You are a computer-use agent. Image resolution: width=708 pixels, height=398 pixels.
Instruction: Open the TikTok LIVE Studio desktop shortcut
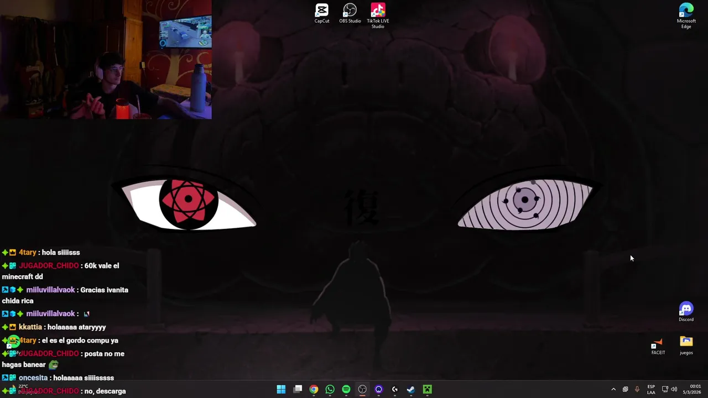pyautogui.click(x=378, y=15)
